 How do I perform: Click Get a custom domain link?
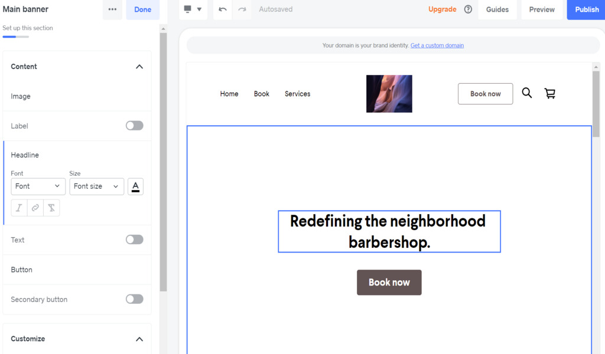[x=437, y=45]
